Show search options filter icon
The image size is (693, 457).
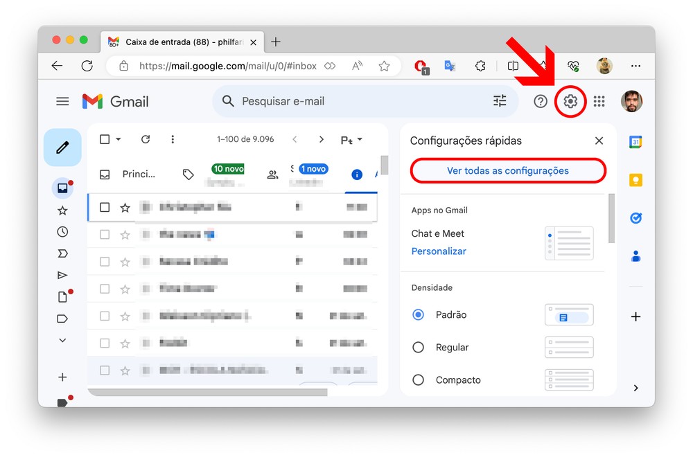click(500, 101)
